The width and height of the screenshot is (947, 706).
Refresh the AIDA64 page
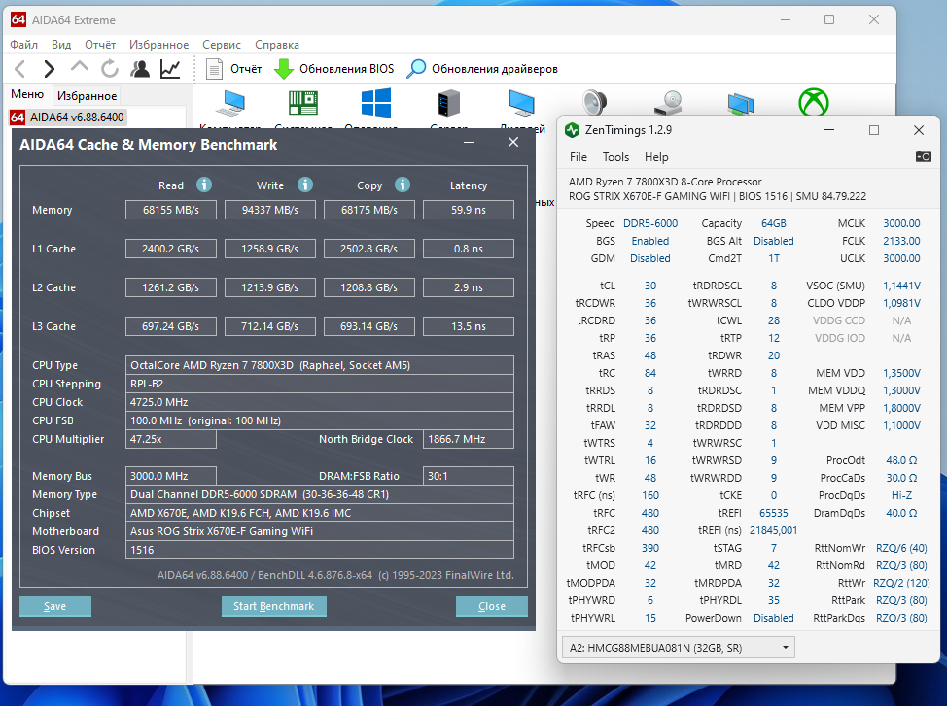(x=109, y=69)
